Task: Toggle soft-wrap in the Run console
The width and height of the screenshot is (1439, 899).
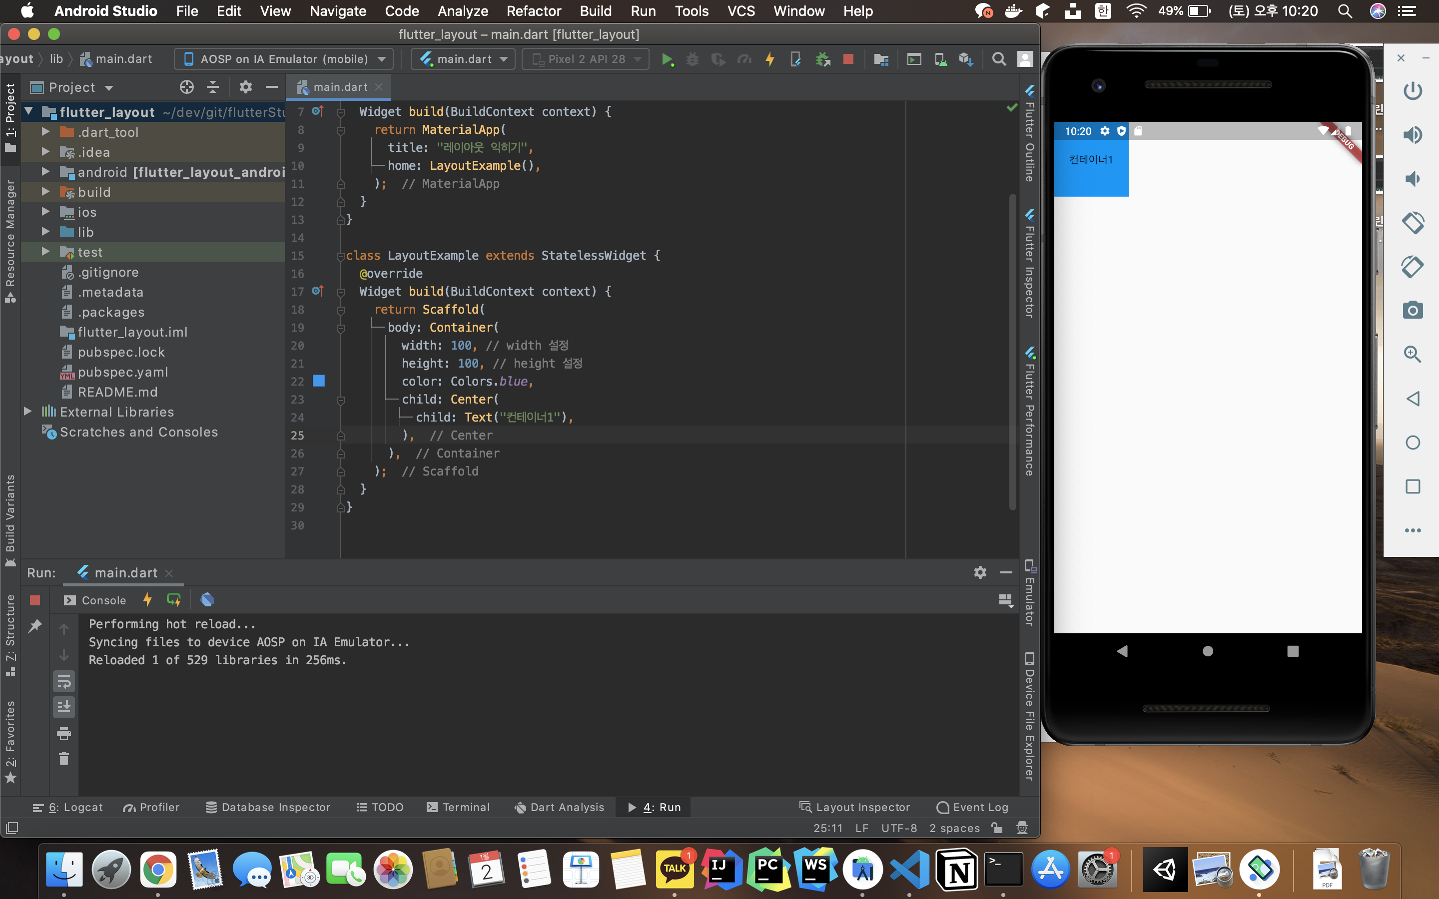Action: pyautogui.click(x=64, y=681)
